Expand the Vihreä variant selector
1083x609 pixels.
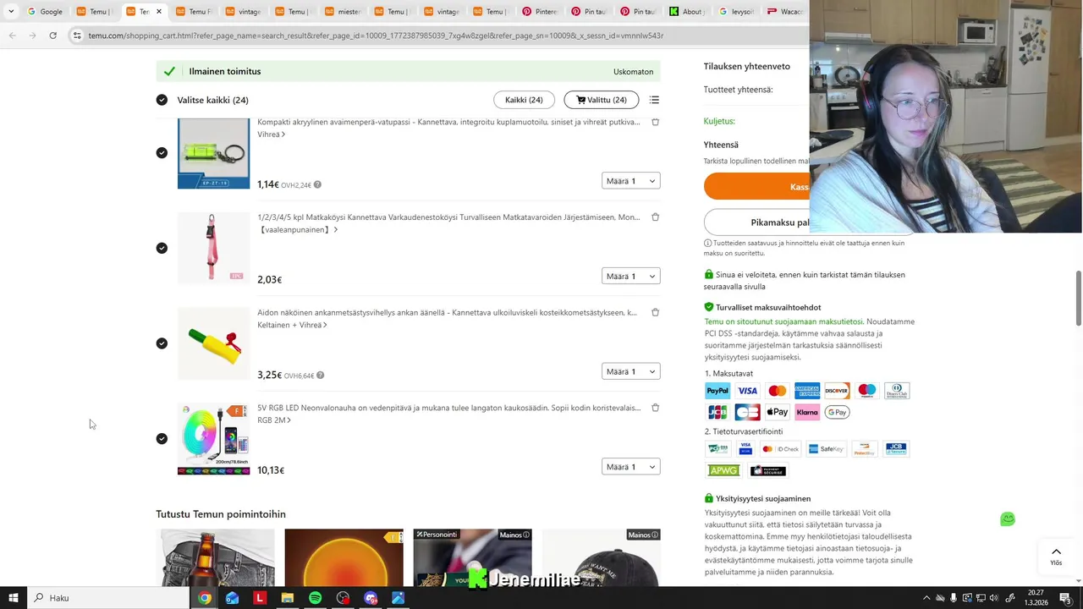coord(271,134)
